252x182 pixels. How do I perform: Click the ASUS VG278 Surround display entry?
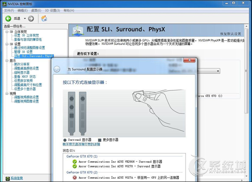point(119,166)
